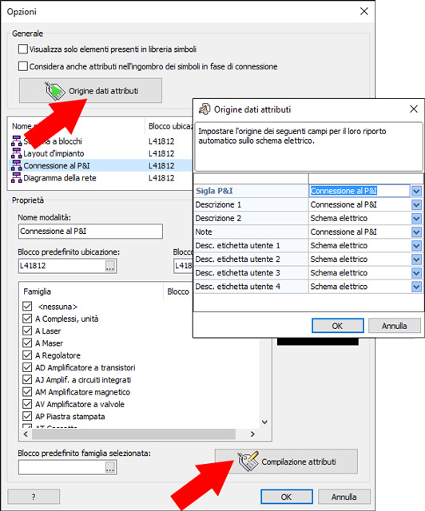
Task: Click the Blocco ubicazione column header
Action: pyautogui.click(x=169, y=126)
